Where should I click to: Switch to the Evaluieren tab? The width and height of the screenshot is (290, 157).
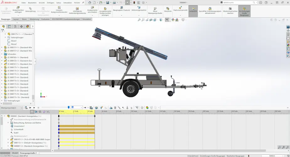point(46,19)
